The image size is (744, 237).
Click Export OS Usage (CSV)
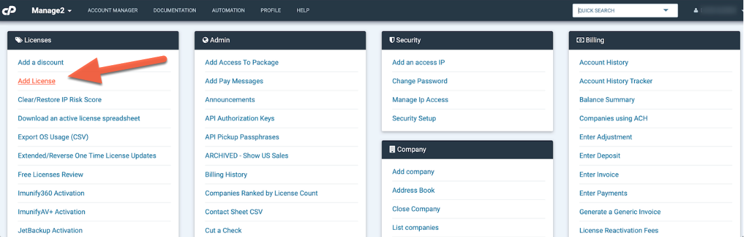53,137
